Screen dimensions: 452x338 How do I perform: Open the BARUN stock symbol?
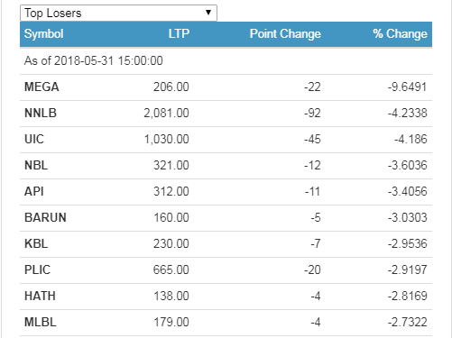[45, 218]
